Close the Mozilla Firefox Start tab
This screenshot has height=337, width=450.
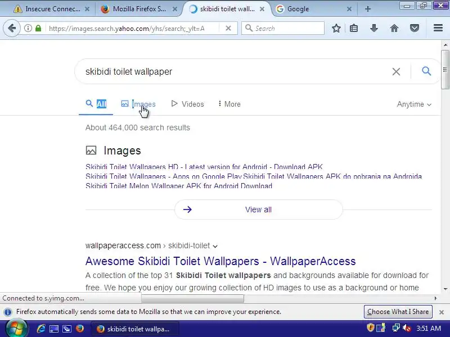(x=174, y=9)
